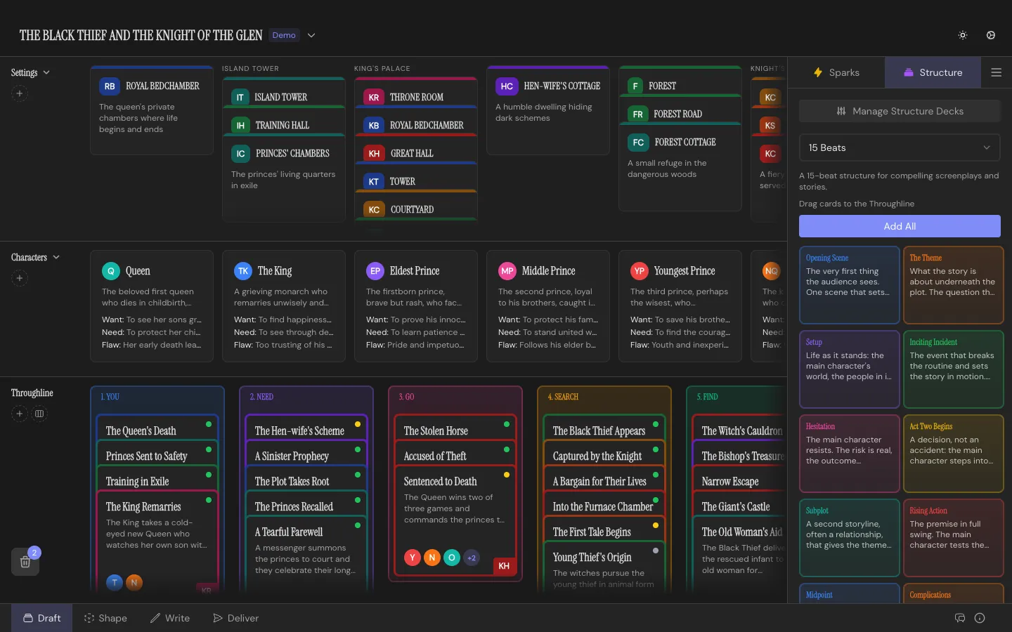Toggle status dot on The Queen's Death
The height and width of the screenshot is (632, 1012).
click(x=209, y=424)
